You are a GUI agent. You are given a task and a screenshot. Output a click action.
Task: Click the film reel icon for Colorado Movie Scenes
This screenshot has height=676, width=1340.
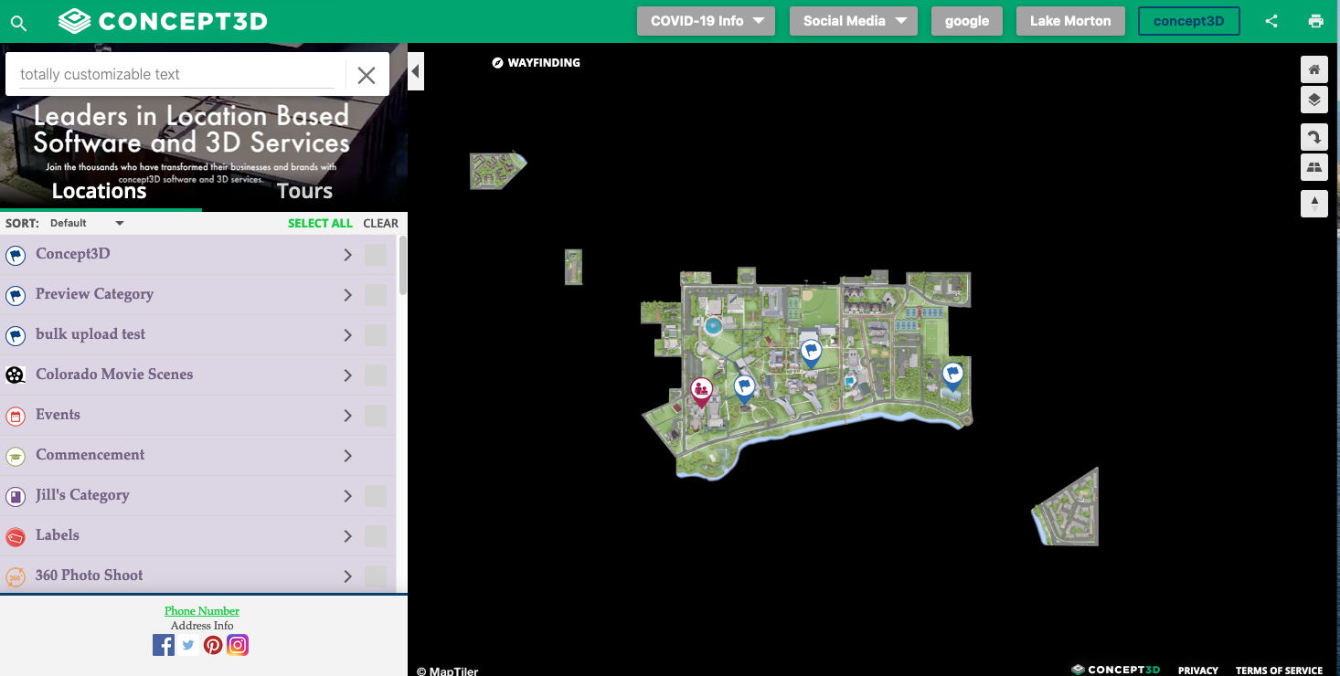[16, 375]
